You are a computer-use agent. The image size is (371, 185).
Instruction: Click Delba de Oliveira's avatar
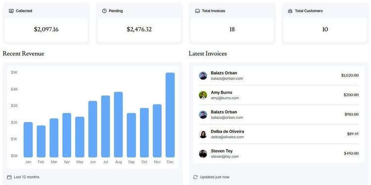(203, 134)
